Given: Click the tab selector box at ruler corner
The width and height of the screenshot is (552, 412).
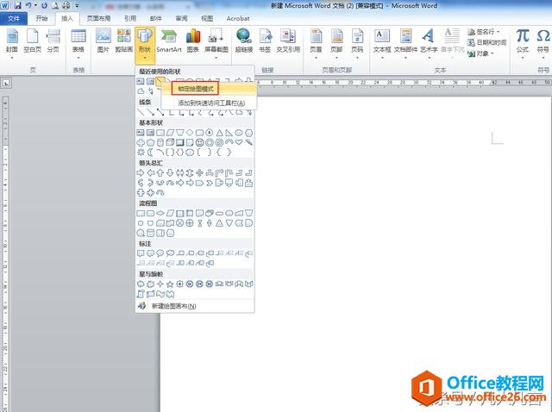Looking at the screenshot, I should (x=6, y=83).
